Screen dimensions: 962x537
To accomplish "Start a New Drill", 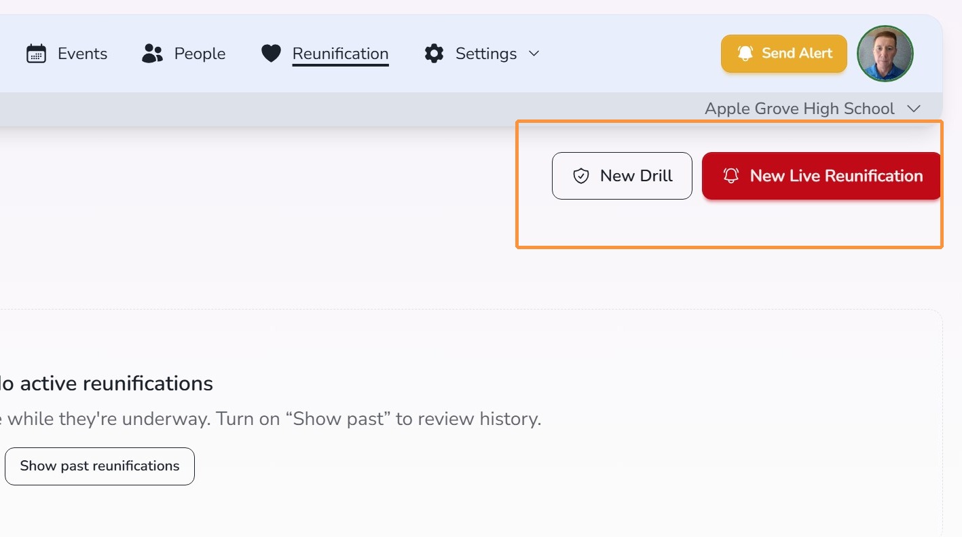I will point(622,176).
